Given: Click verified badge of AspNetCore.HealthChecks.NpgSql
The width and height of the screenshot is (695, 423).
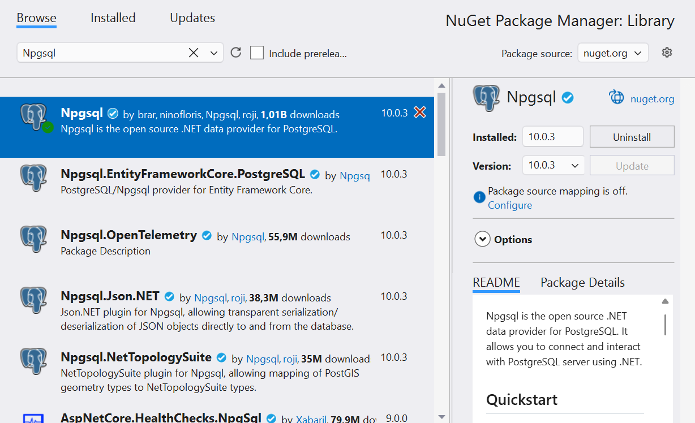Looking at the screenshot, I should click(272, 418).
